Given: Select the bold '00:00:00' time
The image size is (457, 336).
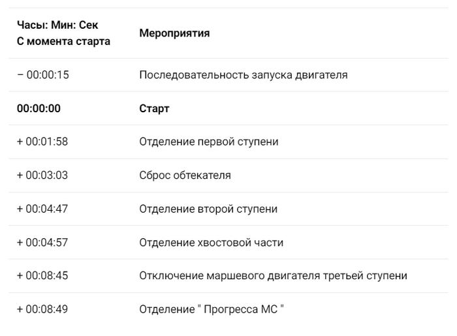Looking at the screenshot, I should tap(39, 108).
